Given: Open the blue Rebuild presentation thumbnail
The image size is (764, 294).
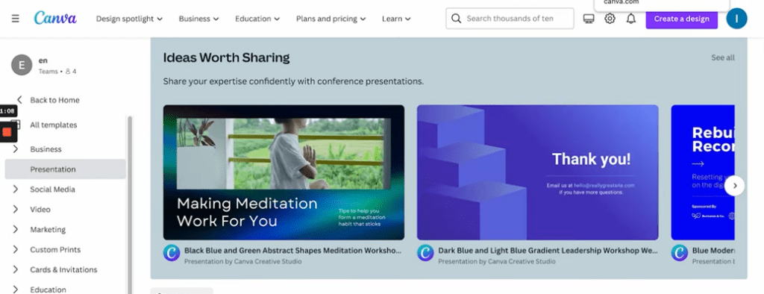Looking at the screenshot, I should [703, 172].
